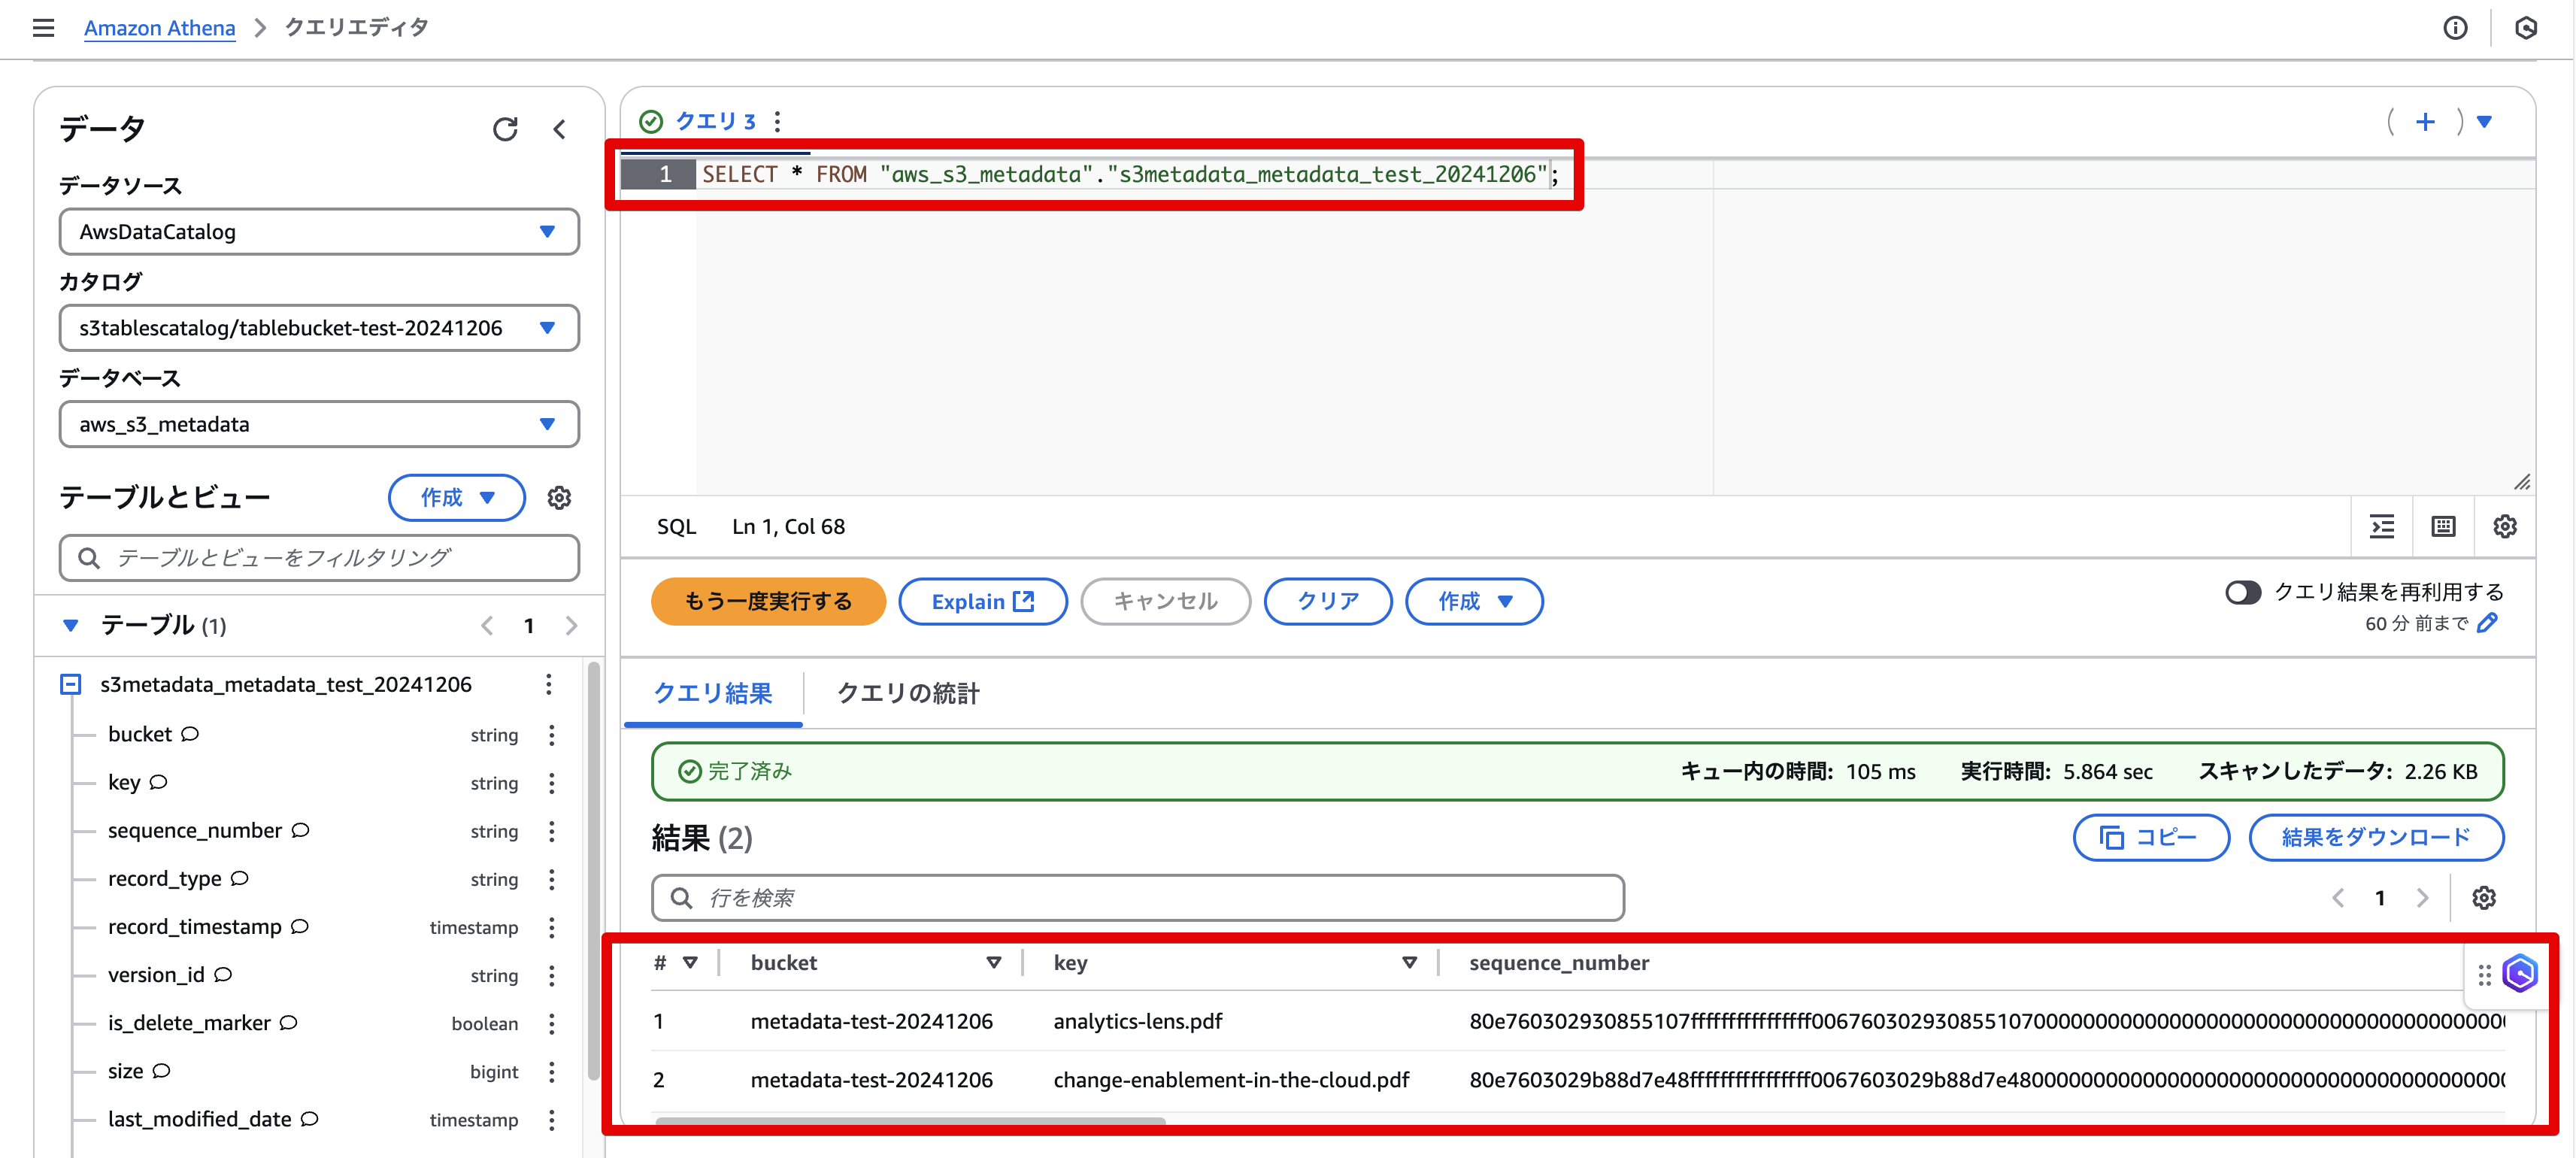
Task: Edit the reuse-results time with pencil icon
Action: point(2489,623)
